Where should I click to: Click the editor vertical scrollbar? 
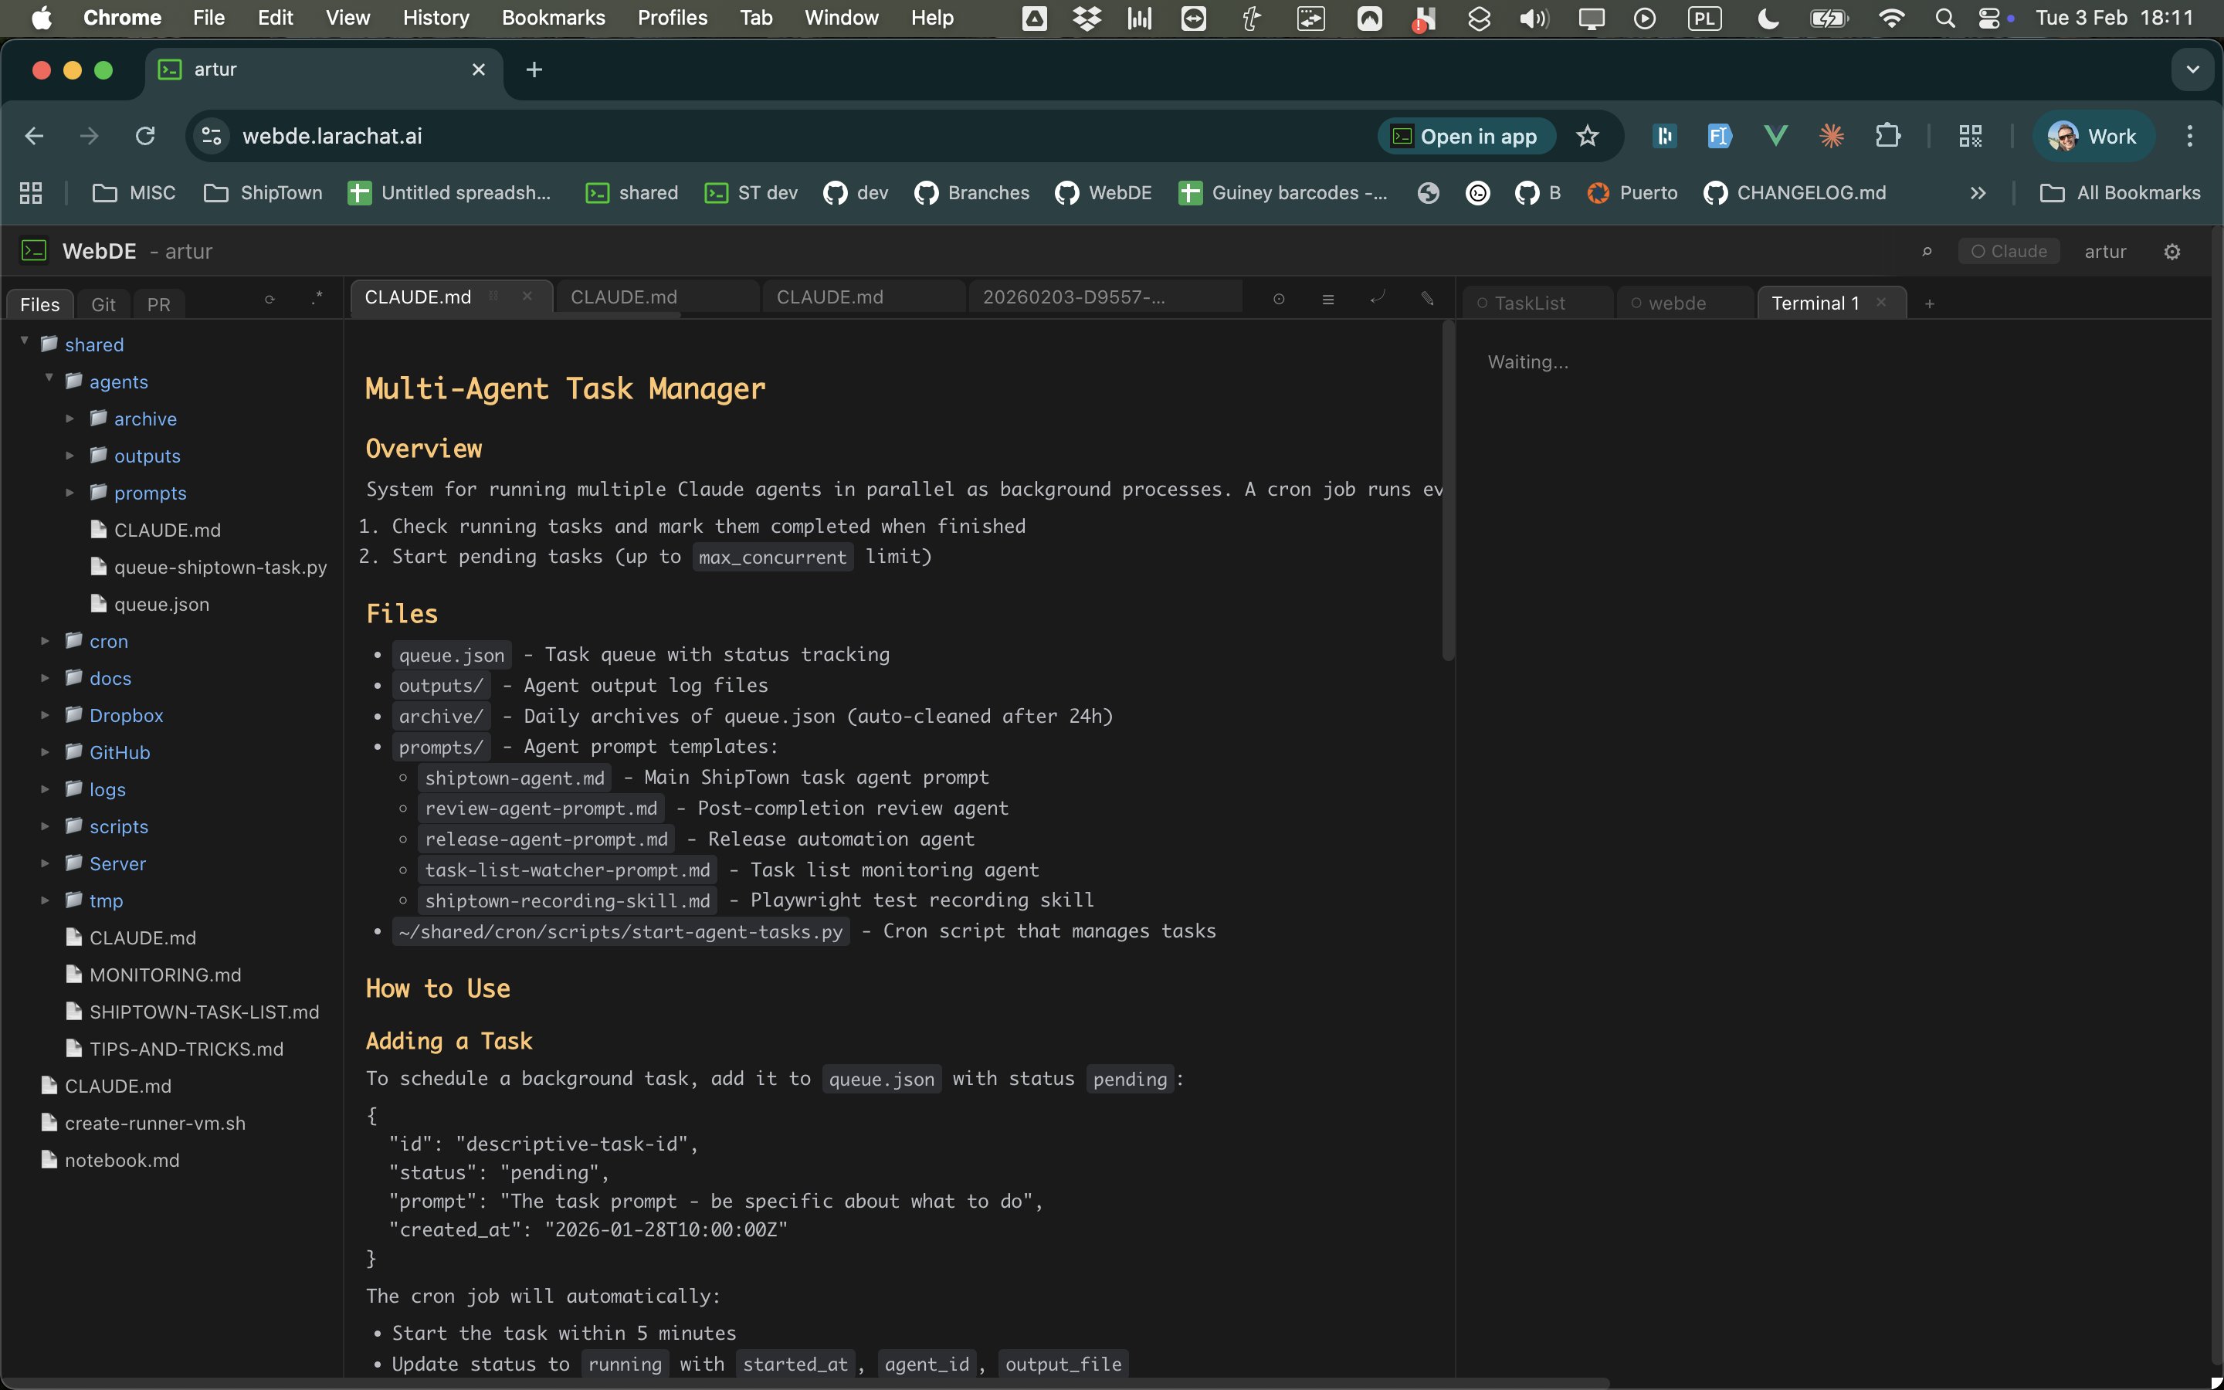pyautogui.click(x=1449, y=491)
